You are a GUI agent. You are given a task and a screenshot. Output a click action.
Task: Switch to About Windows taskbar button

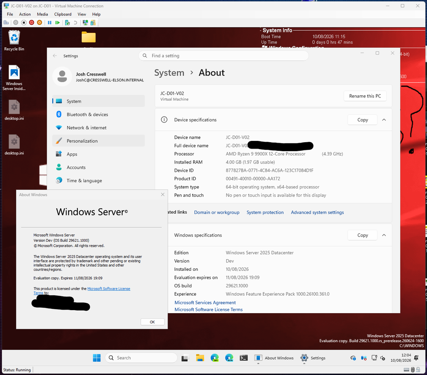coord(274,358)
